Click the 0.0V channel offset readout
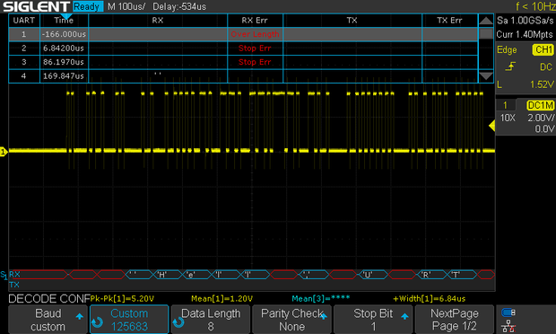 (x=544, y=129)
